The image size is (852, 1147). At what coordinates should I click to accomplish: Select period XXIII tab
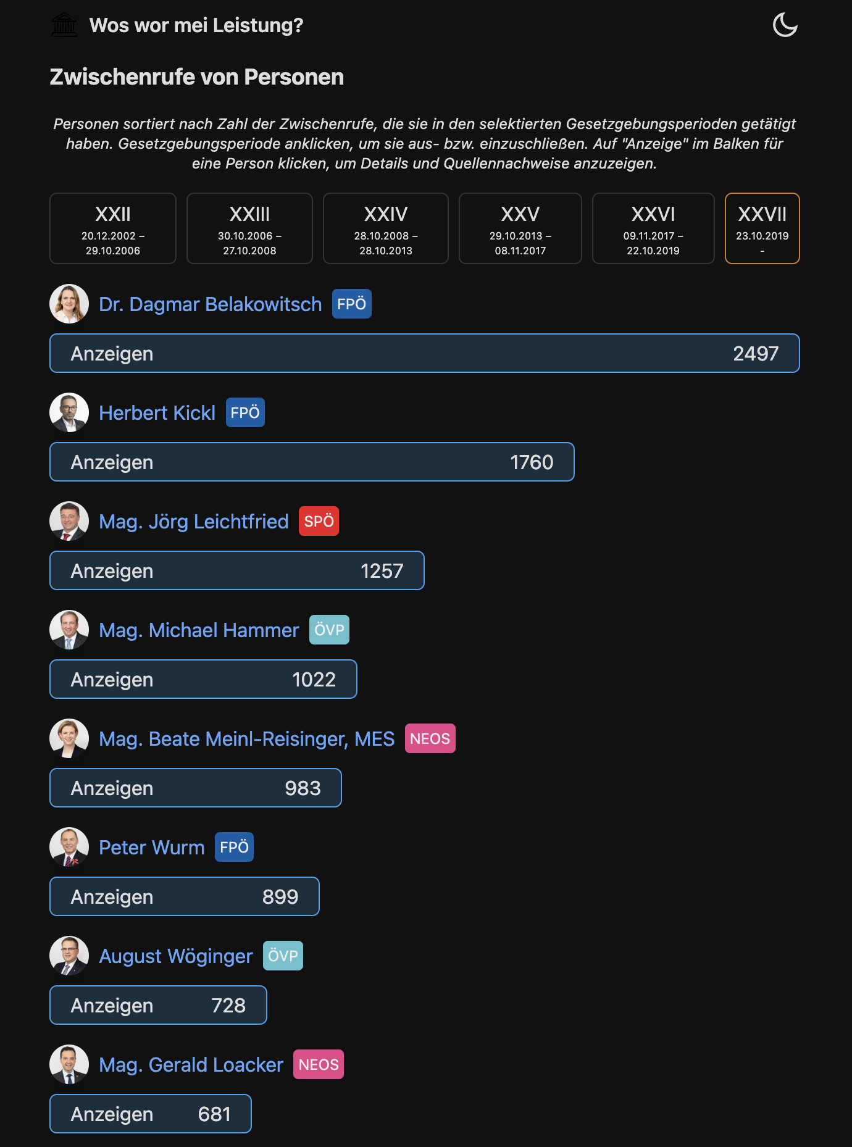249,228
